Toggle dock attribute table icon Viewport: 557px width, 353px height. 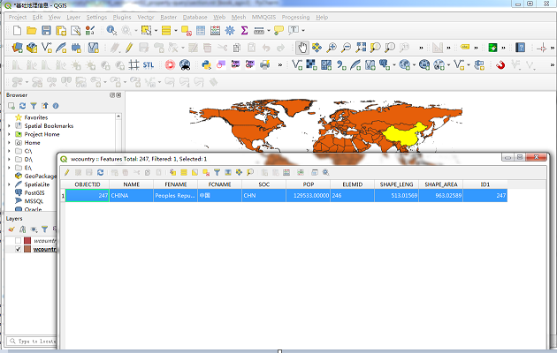[315, 173]
